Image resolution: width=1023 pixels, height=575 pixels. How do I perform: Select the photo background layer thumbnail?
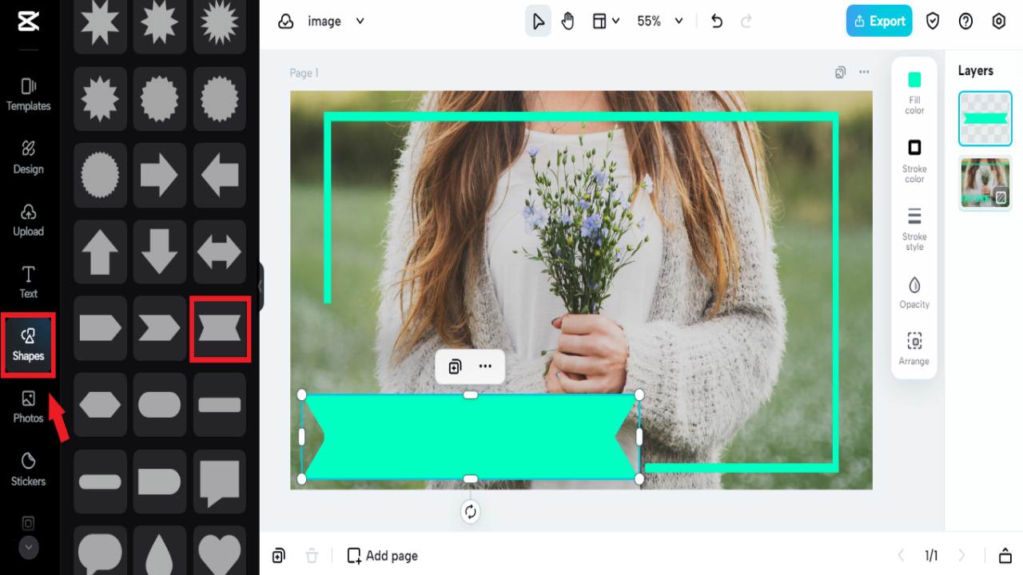click(985, 183)
